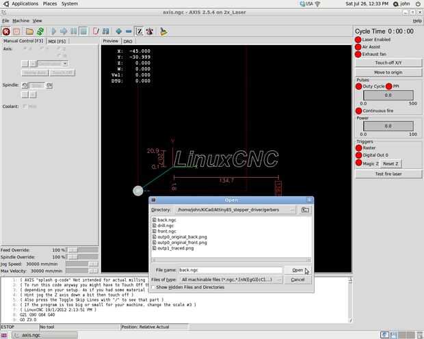Image resolution: width=424 pixels, height=339 pixels.
Task: Toggle machine power toolbar button
Action: point(16,31)
